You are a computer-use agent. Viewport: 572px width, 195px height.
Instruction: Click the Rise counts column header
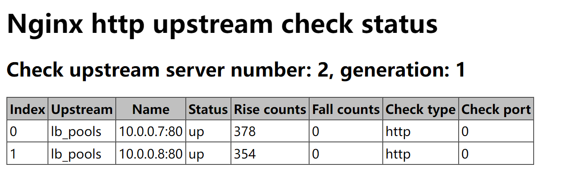pyautogui.click(x=270, y=109)
